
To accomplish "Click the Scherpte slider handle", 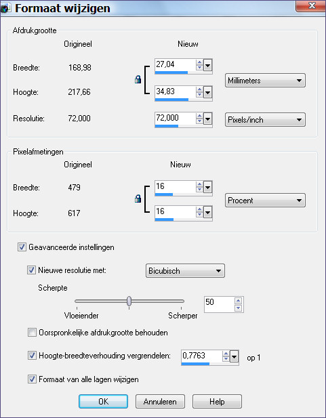I will tap(129, 301).
